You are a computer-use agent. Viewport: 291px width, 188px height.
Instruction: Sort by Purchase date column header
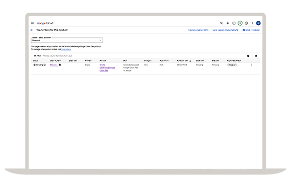click(182, 61)
